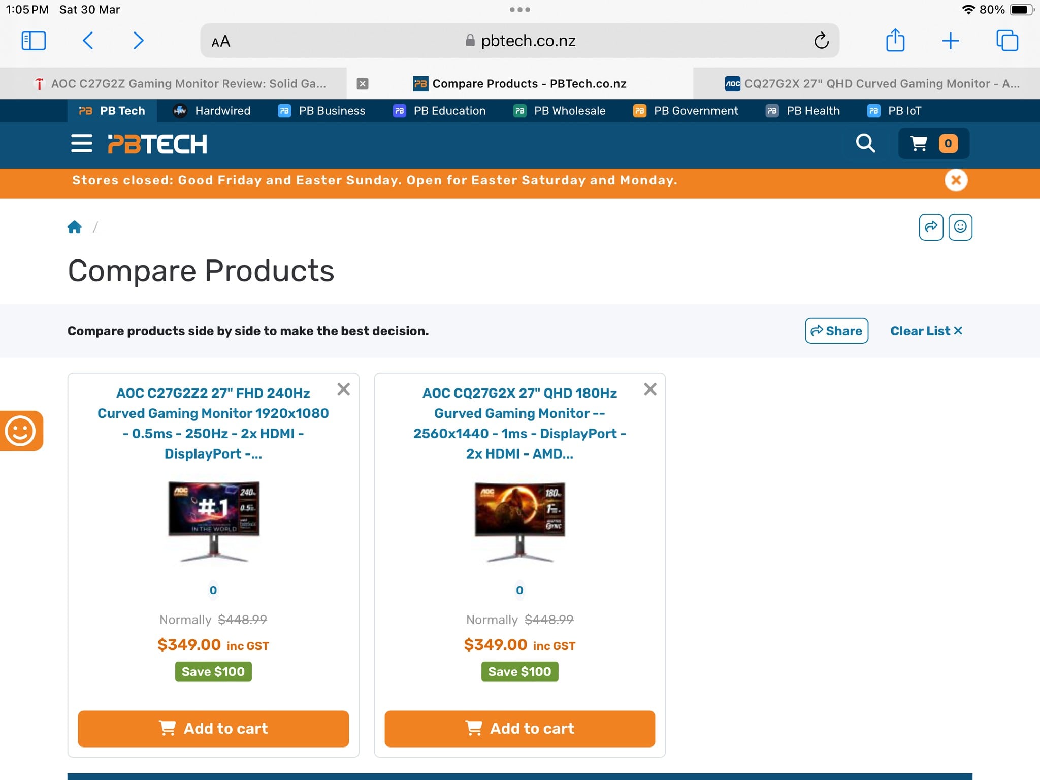1040x780 pixels.
Task: Open the shopping cart
Action: tap(933, 144)
